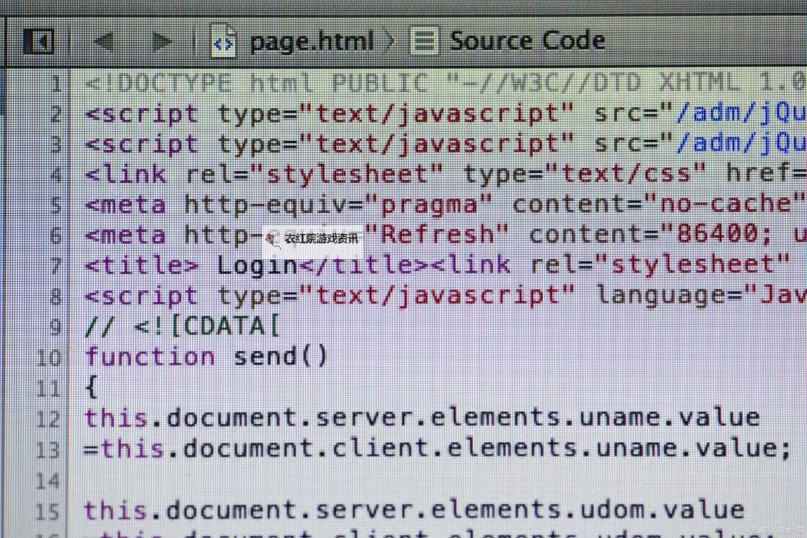Set breakpoint on line number 10
Viewport: 807px width, 538px height.
point(48,357)
